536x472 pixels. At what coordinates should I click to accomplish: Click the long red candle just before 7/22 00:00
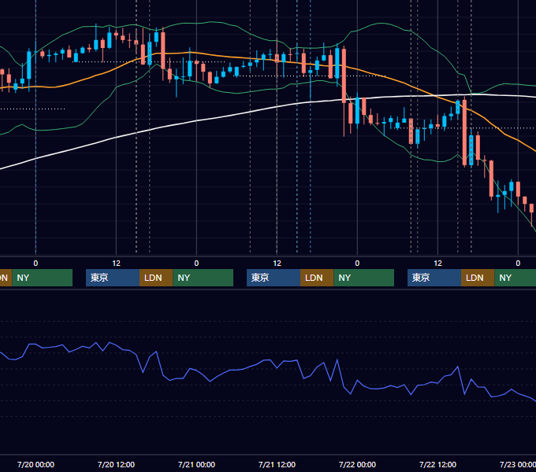pos(344,76)
